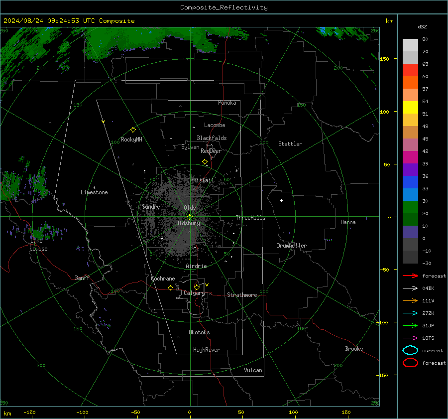Click the cyan 27ZW arrow in the legend
The height and width of the screenshot is (419, 448).
point(410,313)
